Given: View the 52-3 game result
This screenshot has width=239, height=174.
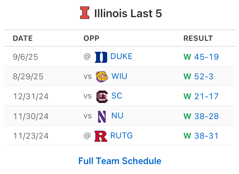Looking at the screenshot, I should (x=204, y=77).
